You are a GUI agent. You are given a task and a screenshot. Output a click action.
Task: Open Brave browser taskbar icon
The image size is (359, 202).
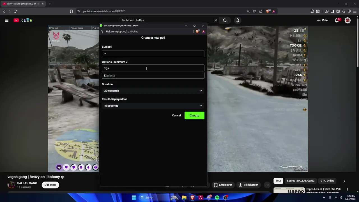[x=192, y=198]
